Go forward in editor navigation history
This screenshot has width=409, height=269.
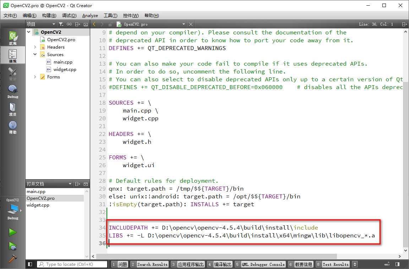[102, 24]
